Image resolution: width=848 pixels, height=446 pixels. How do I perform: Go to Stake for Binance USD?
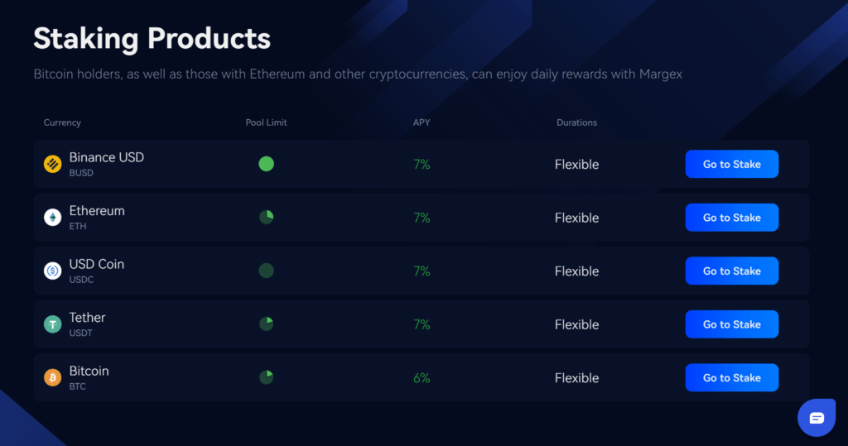pyautogui.click(x=732, y=164)
